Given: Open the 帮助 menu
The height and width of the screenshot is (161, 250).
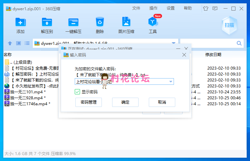Looking at the screenshot, I should 187,8.
